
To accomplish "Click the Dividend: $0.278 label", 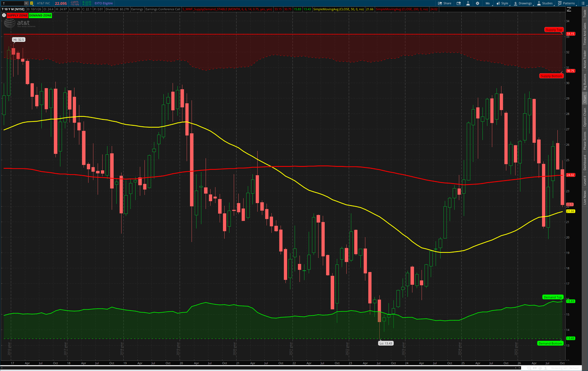I will tap(117, 9).
